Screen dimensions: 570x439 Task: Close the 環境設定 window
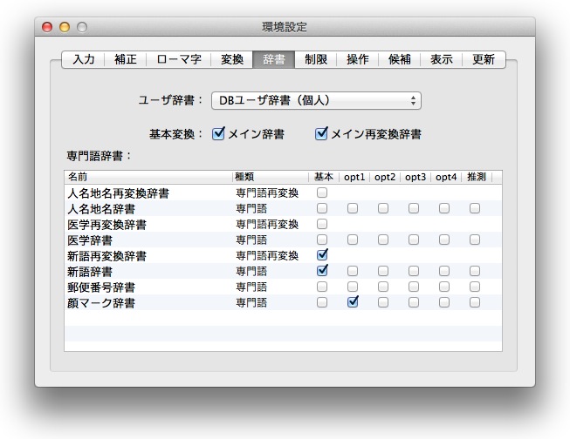[x=47, y=28]
